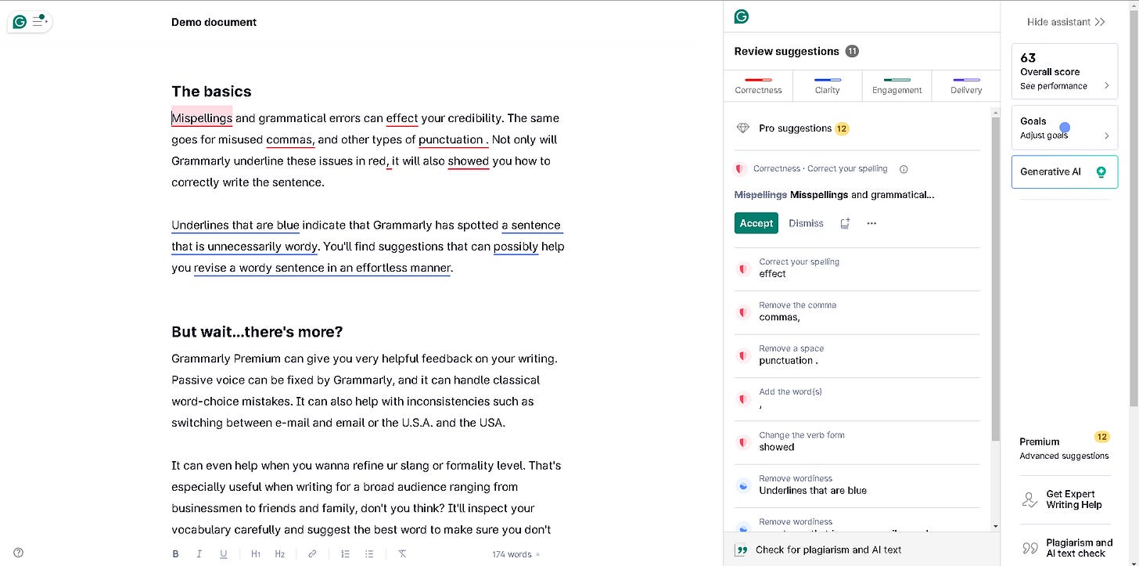The image size is (1139, 566).
Task: Click the underlined word 'possibly' in the document
Action: click(x=516, y=247)
